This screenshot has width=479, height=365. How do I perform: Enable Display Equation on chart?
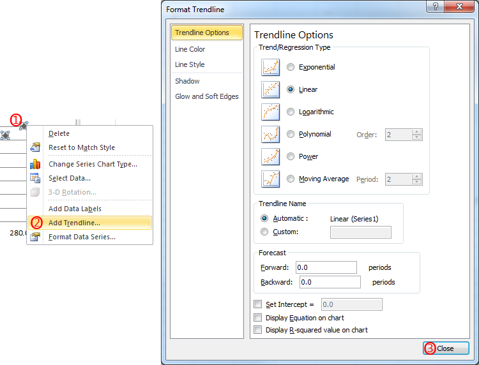(x=258, y=318)
